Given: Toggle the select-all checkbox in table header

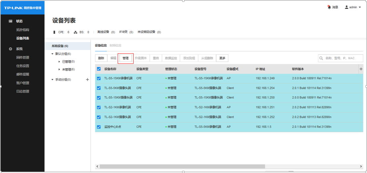Looking at the screenshot, I should point(99,69).
